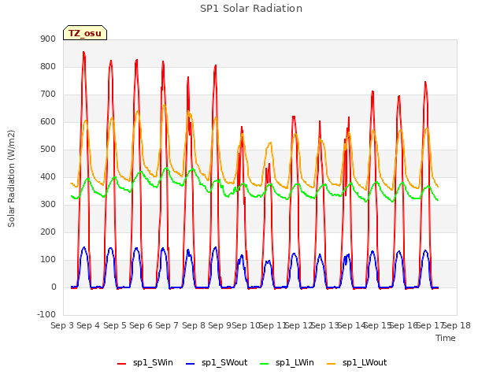The image size is (504, 378).
Task: Click the 500 y-axis tick label
Action: tap(48, 149)
